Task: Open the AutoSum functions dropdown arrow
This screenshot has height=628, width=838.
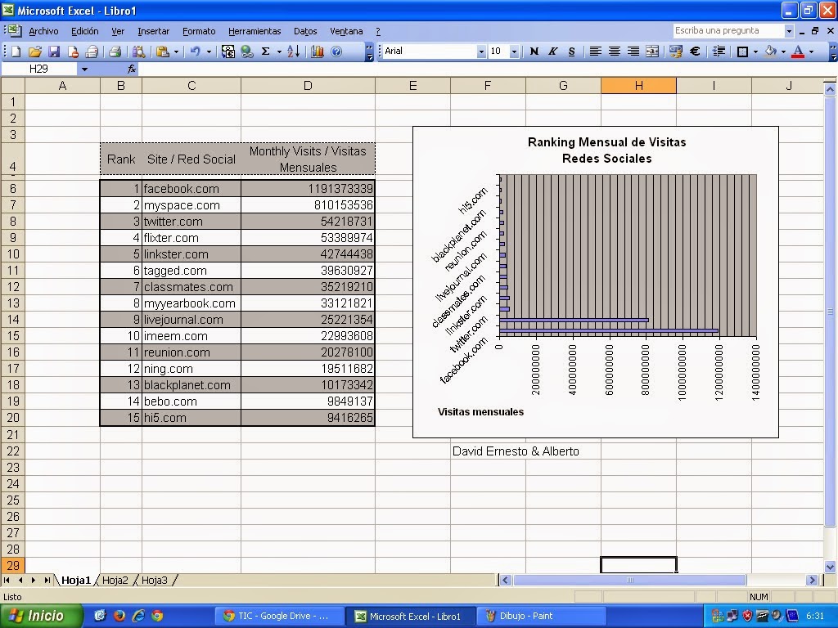Action: click(279, 52)
